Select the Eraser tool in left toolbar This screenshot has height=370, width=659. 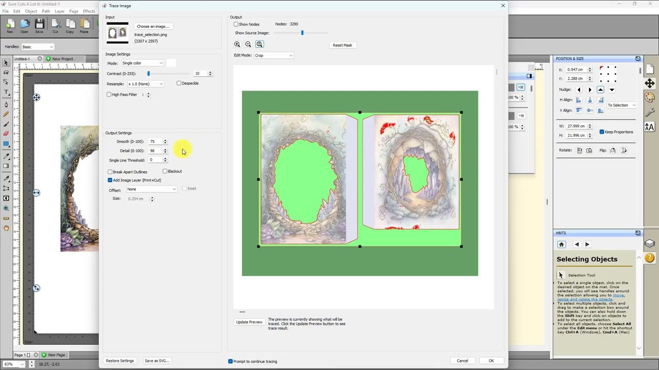coord(6,134)
